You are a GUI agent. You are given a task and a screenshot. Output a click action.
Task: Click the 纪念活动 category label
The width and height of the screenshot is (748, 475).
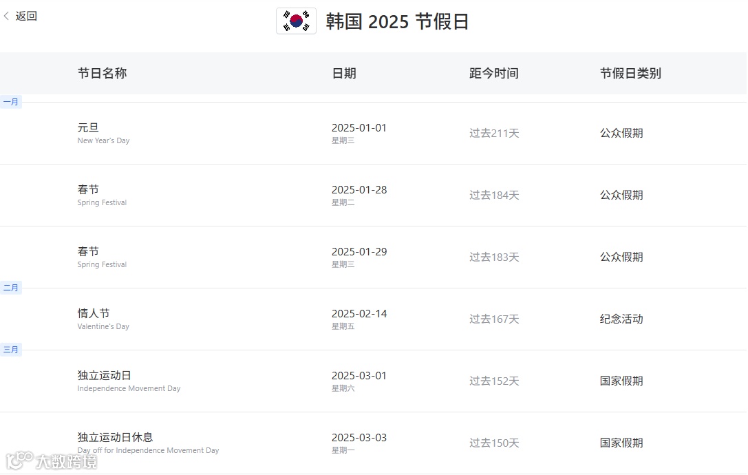point(621,319)
